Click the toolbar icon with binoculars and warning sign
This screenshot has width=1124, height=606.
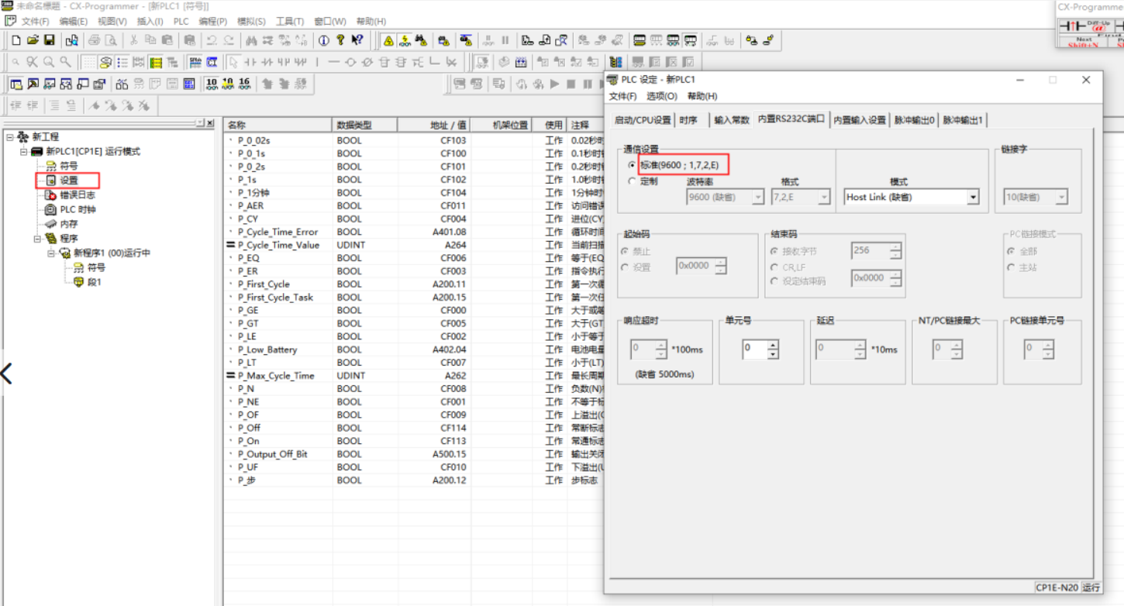coord(421,40)
